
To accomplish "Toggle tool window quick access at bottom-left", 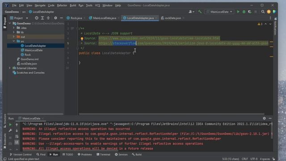I will click(x=5, y=159).
